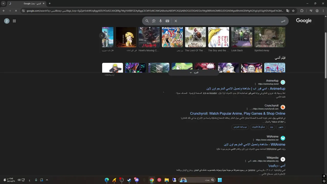The height and width of the screenshot is (184, 327).
Task: Open Microsoft Edge from taskbar
Action: [107, 180]
